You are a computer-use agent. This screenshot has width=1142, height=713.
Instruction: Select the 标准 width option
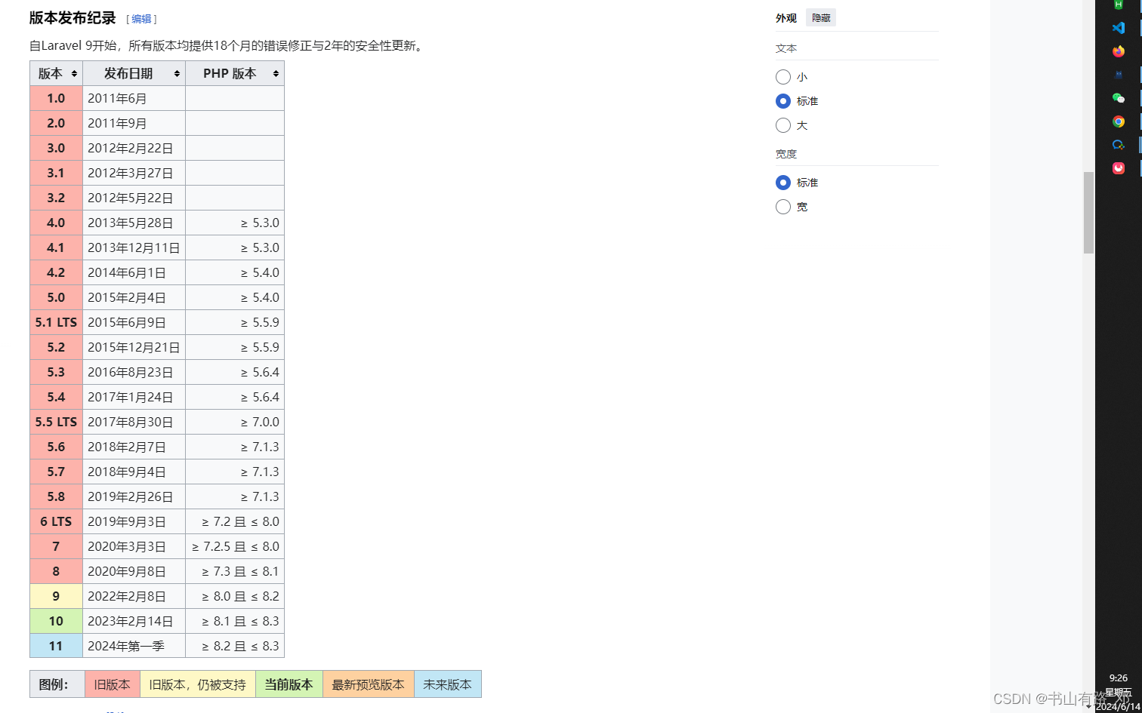click(x=783, y=183)
